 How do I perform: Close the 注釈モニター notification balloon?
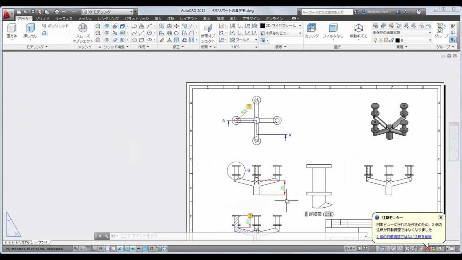441,217
